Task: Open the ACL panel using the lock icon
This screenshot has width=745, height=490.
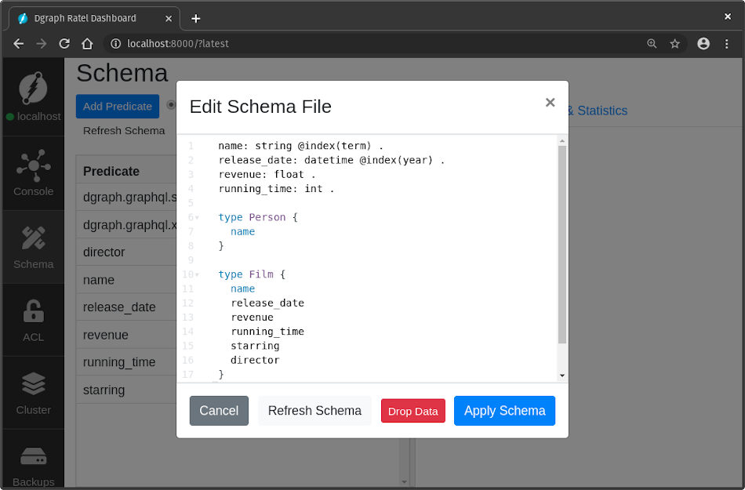Action: pos(33,312)
